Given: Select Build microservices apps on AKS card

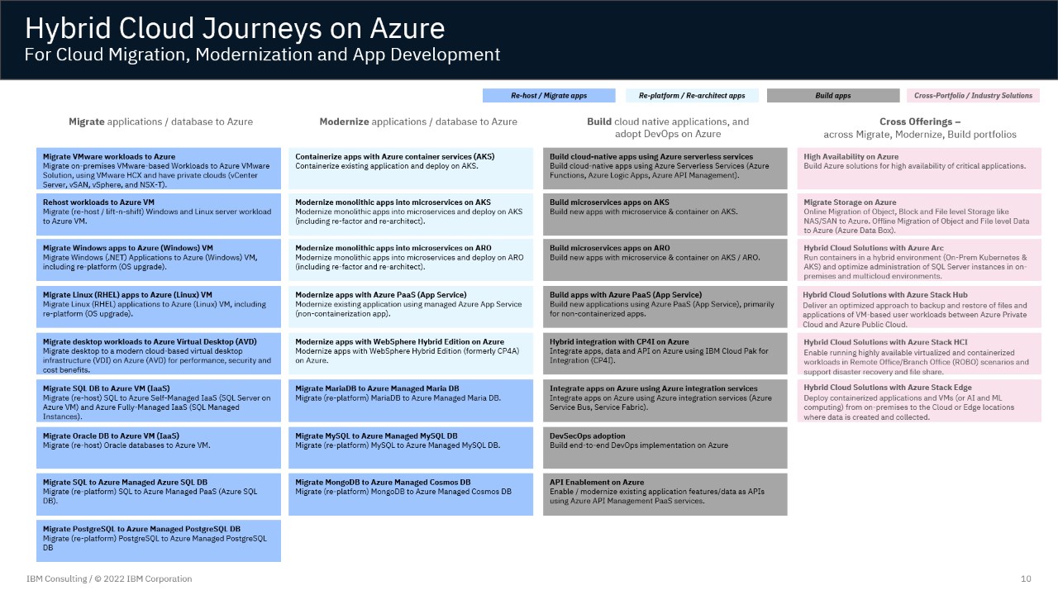Looking at the screenshot, I should click(665, 214).
